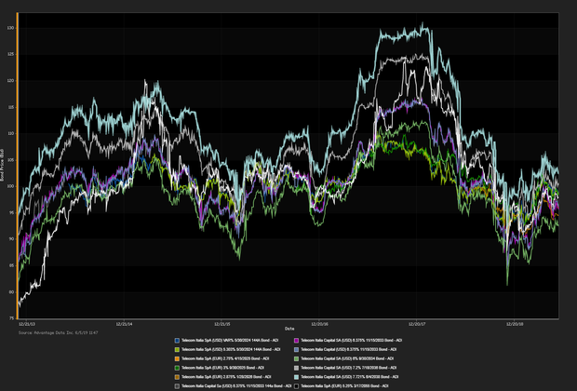Click the 'Date' x-axis title
This screenshot has width=577, height=391.
pyautogui.click(x=289, y=329)
